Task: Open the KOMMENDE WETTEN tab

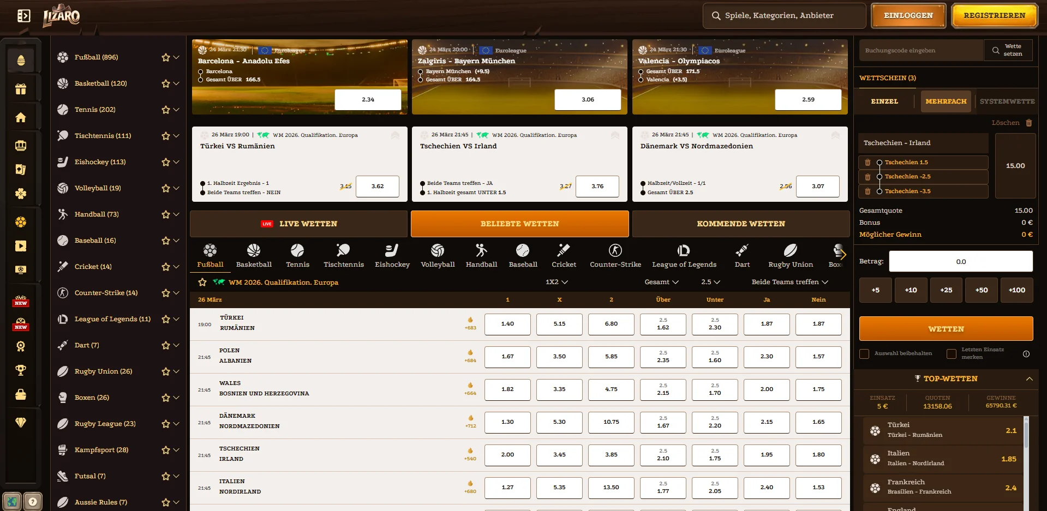Action: coord(740,224)
